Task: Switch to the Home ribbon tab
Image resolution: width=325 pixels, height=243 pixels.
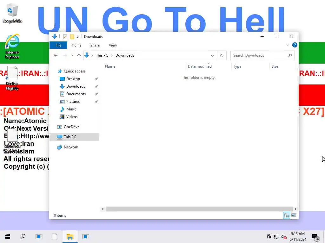Action: (76, 45)
